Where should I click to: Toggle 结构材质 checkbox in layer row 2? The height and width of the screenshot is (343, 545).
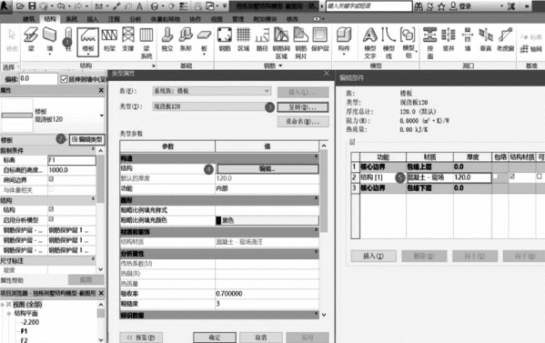(512, 177)
